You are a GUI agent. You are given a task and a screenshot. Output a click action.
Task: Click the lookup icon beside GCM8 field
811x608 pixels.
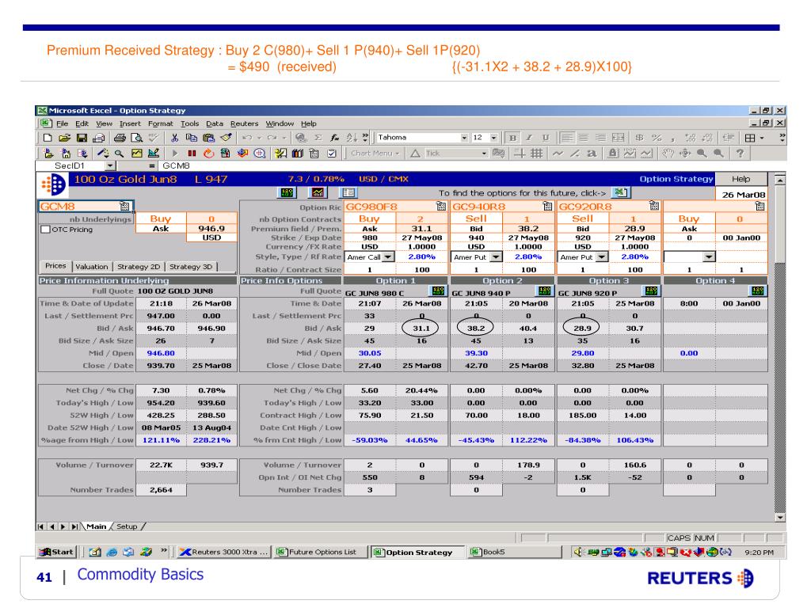pyautogui.click(x=124, y=207)
